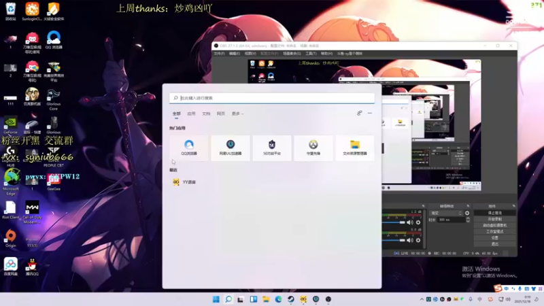The height and width of the screenshot is (306, 544).
Task: Click the upper mixer volume slider handle
Action: coord(402,222)
